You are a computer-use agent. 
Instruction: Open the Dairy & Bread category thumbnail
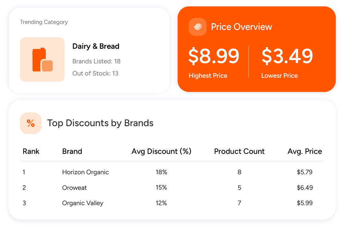42,60
